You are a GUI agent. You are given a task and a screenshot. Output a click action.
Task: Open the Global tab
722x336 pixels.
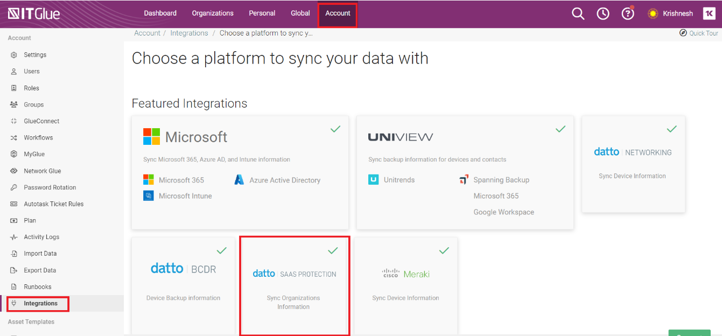click(x=300, y=13)
